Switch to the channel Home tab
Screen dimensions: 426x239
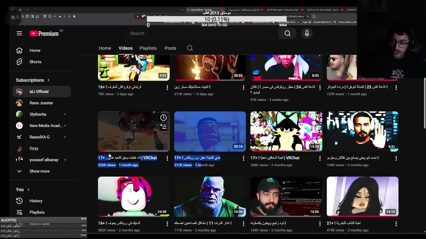tap(105, 48)
